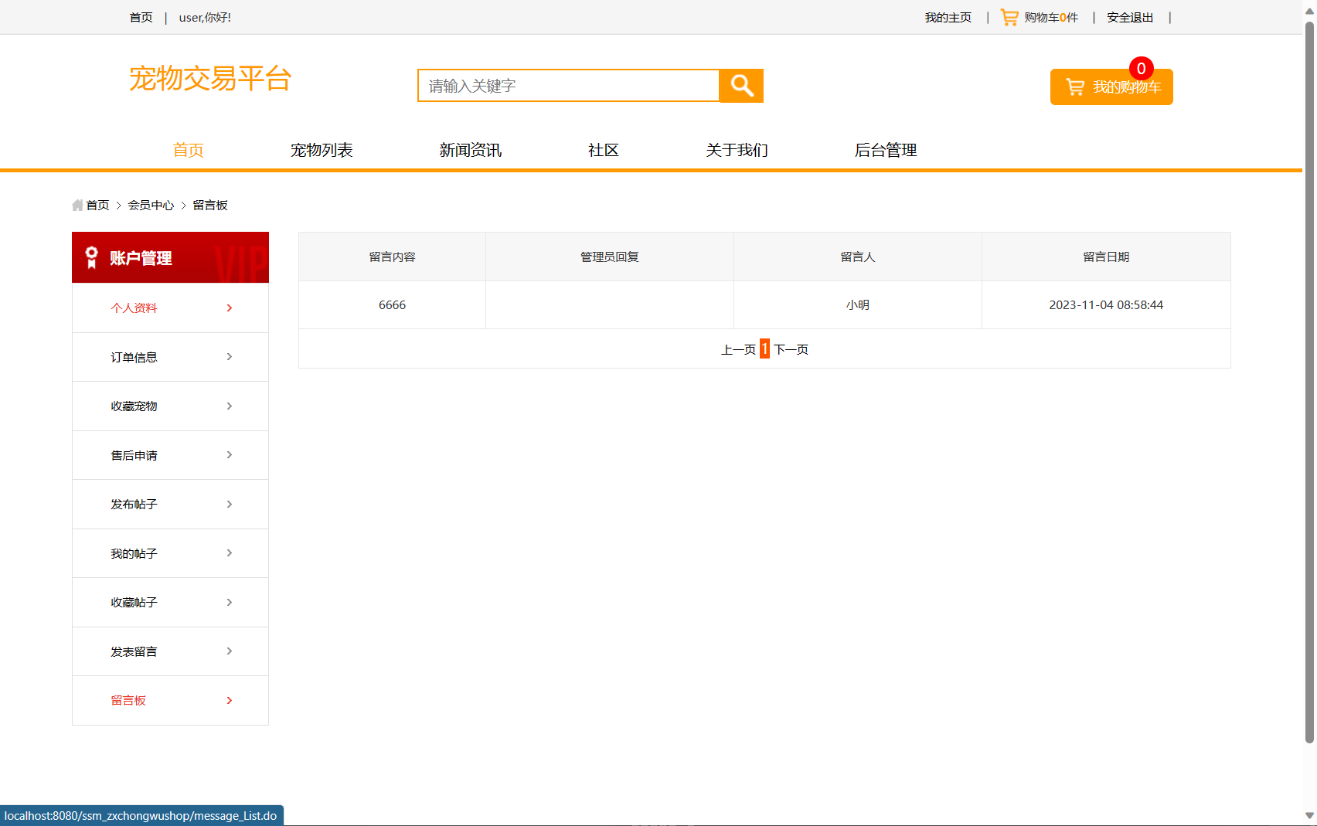Switch to the 宠物列表 tab
The image size is (1317, 826).
(x=322, y=150)
